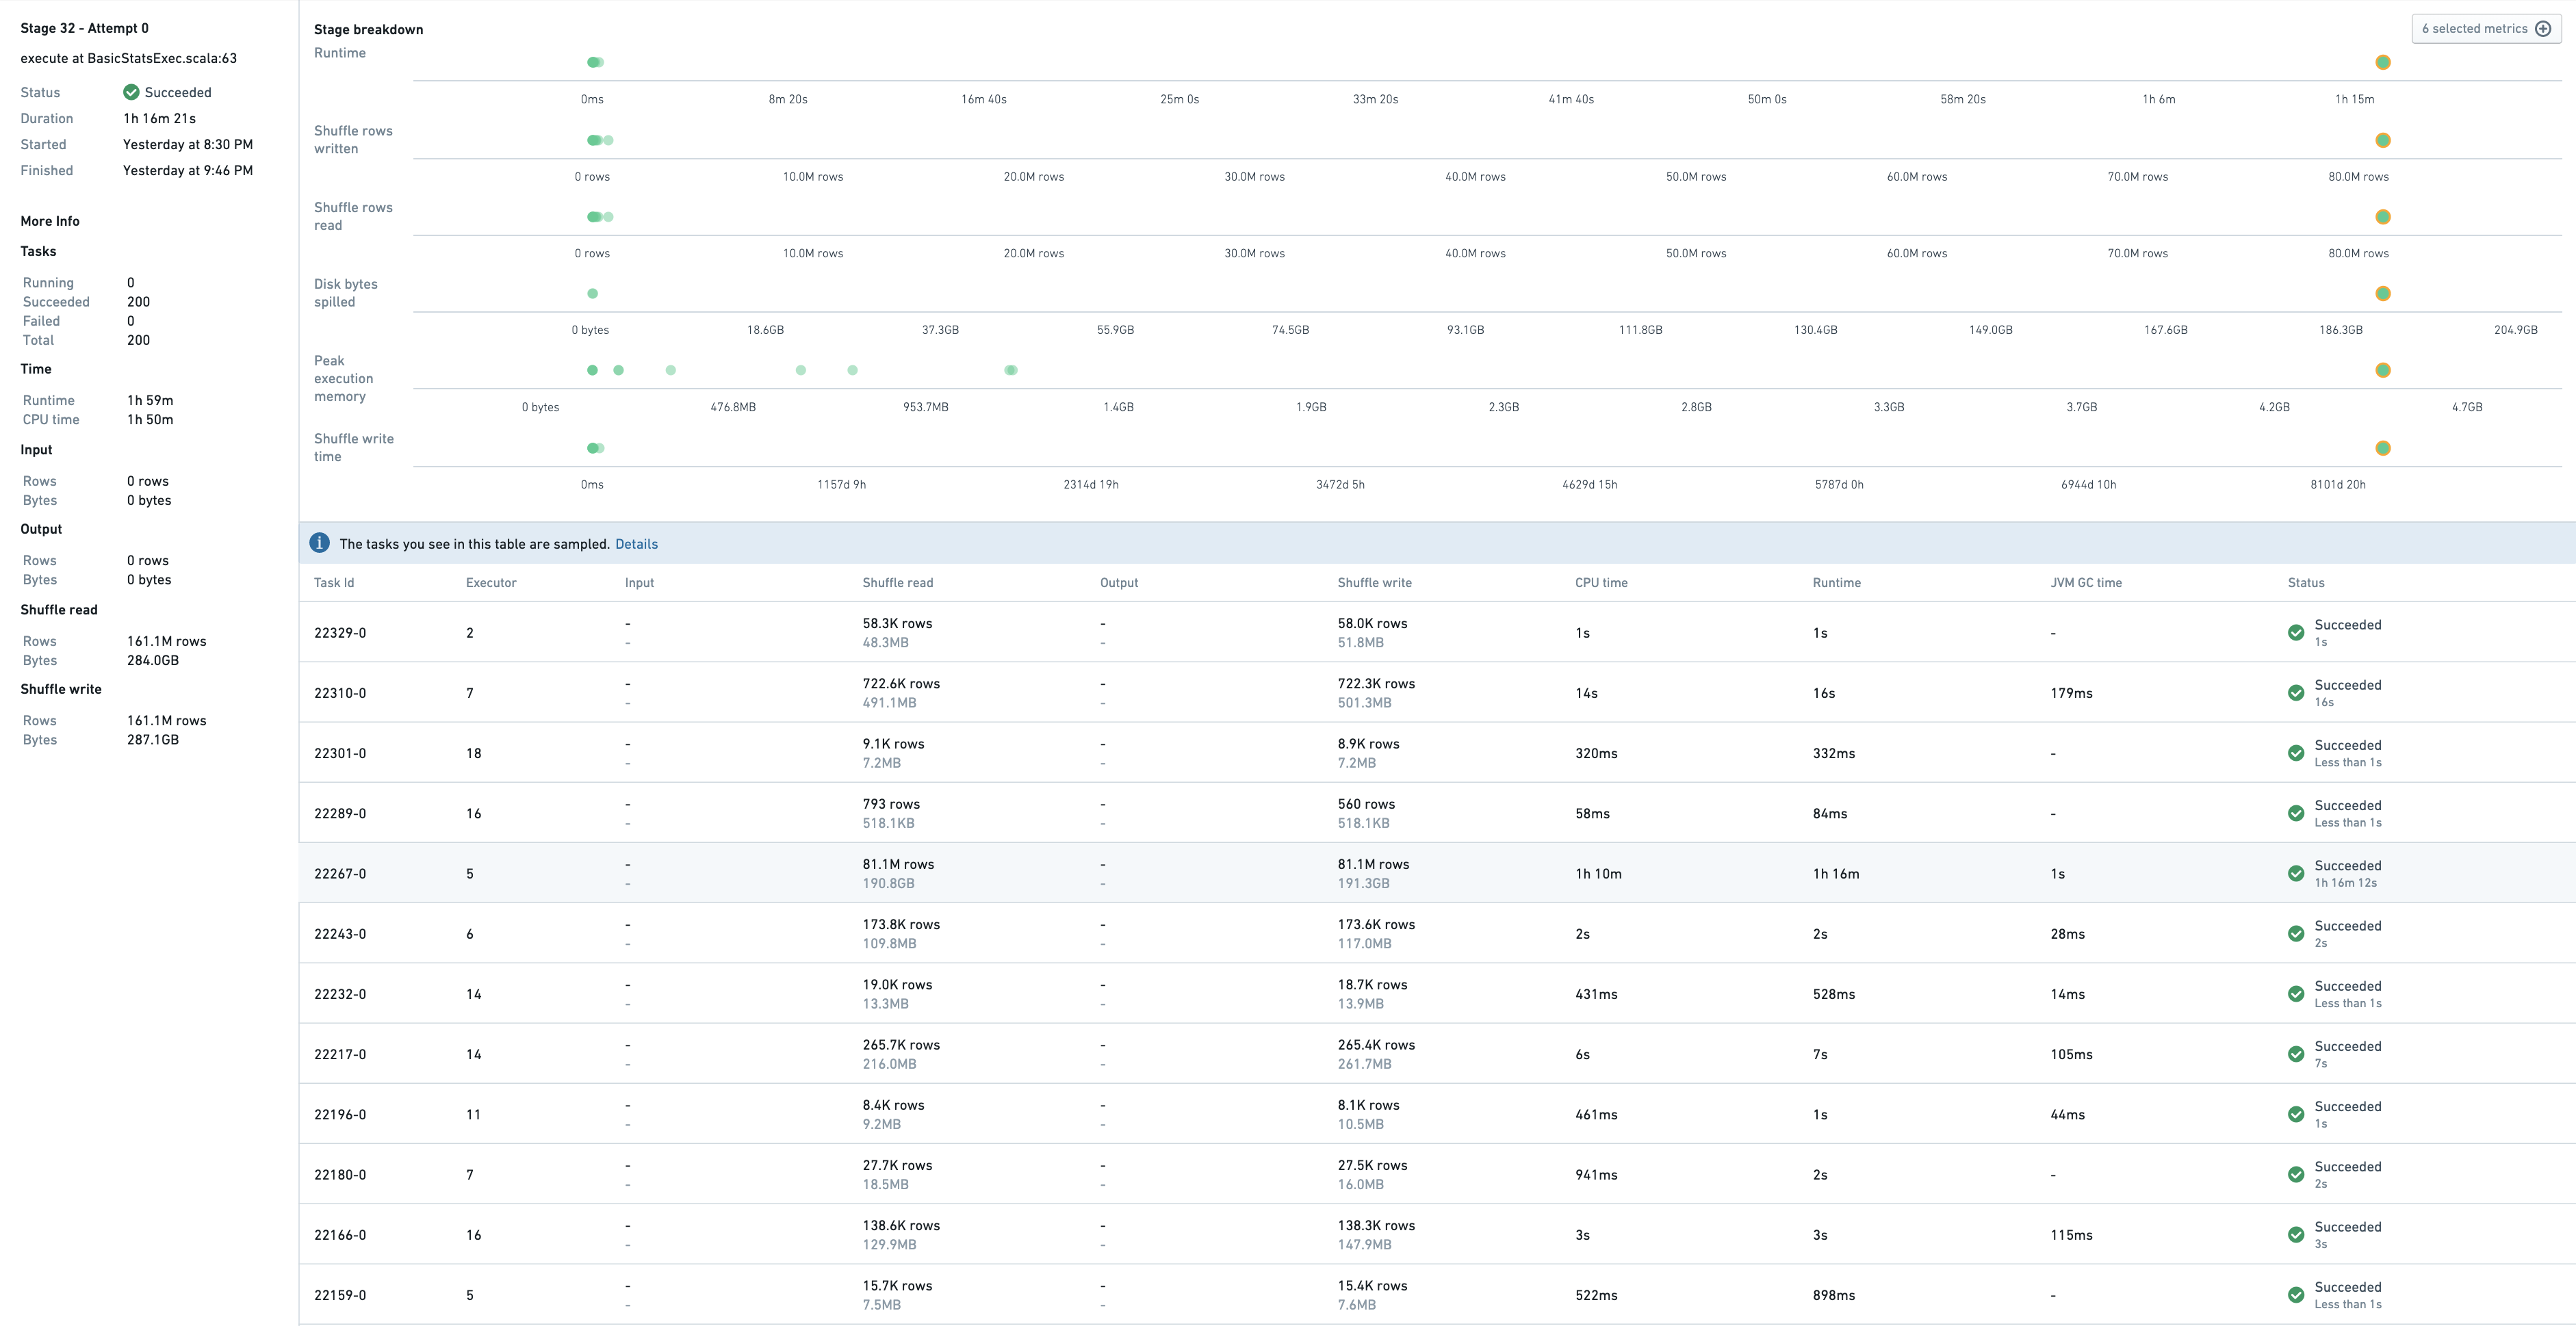Click the 191.3GB shuffle write value

pyautogui.click(x=1364, y=883)
